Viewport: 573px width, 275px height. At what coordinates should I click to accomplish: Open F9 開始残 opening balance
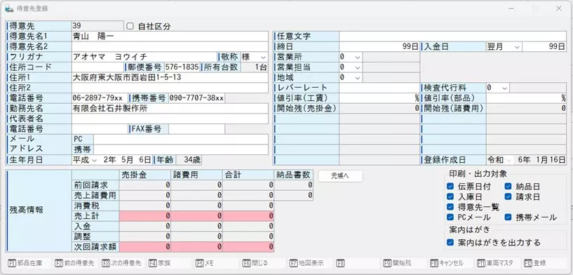click(x=404, y=263)
